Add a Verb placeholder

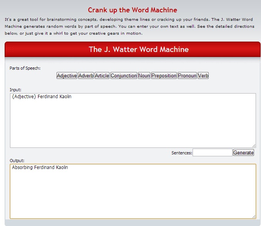203,76
